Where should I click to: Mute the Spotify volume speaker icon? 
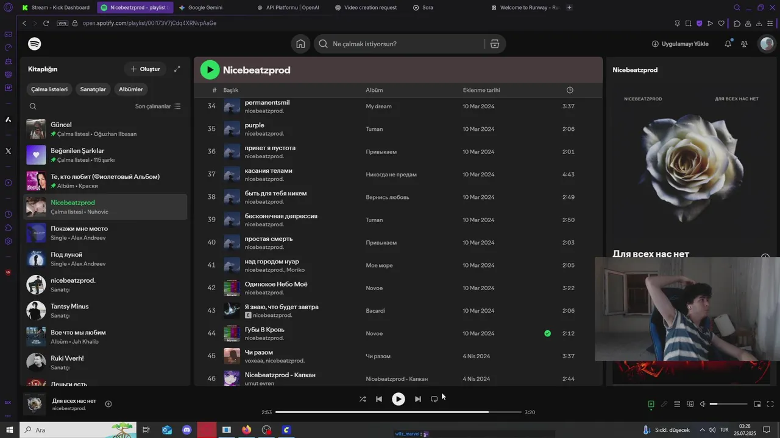point(703,404)
